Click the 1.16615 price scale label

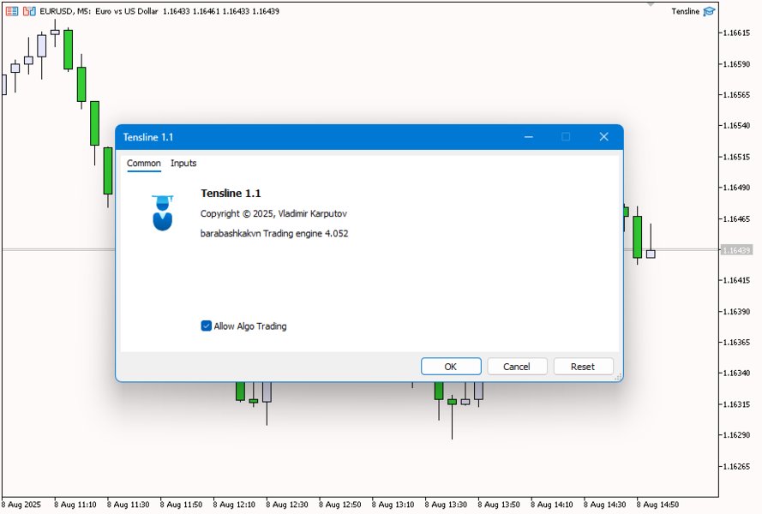point(736,33)
